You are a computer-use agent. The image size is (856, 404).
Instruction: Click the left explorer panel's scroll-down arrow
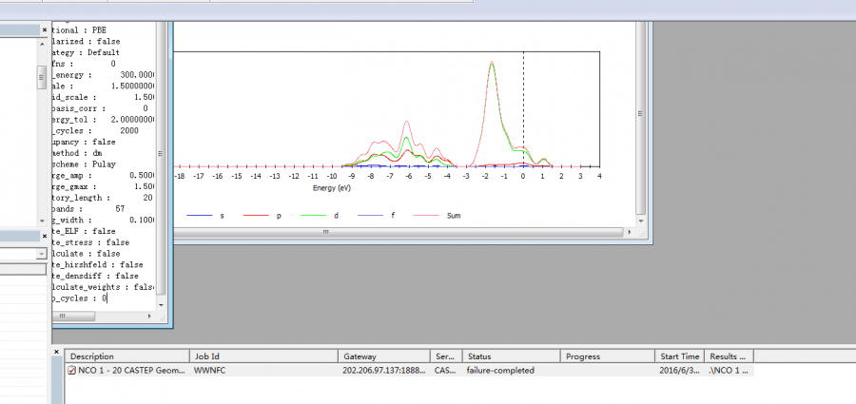[x=42, y=221]
